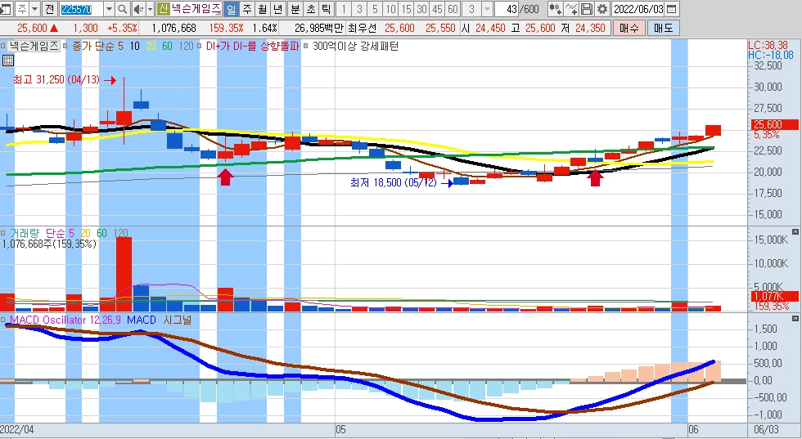Click the 매도 sell button

click(664, 28)
